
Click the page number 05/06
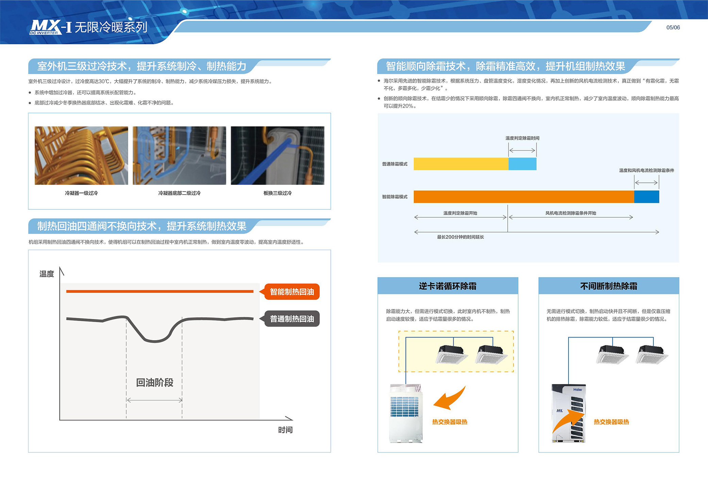pyautogui.click(x=673, y=28)
